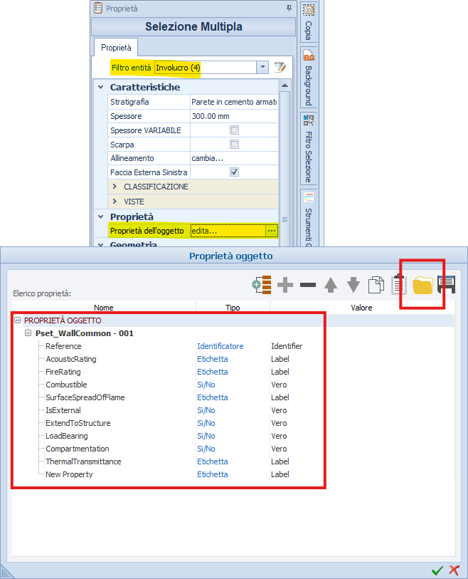The width and height of the screenshot is (468, 579).
Task: Click the paste clipboard icon
Action: 399,285
